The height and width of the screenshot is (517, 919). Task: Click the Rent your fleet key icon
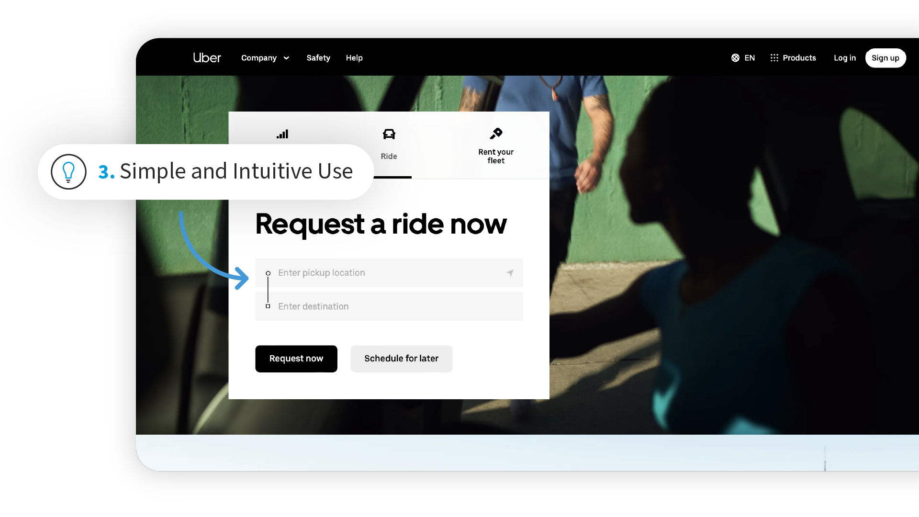496,134
